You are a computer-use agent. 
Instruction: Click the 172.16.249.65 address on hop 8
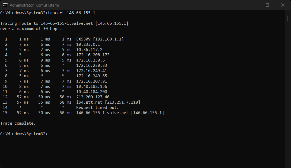click(x=92, y=76)
